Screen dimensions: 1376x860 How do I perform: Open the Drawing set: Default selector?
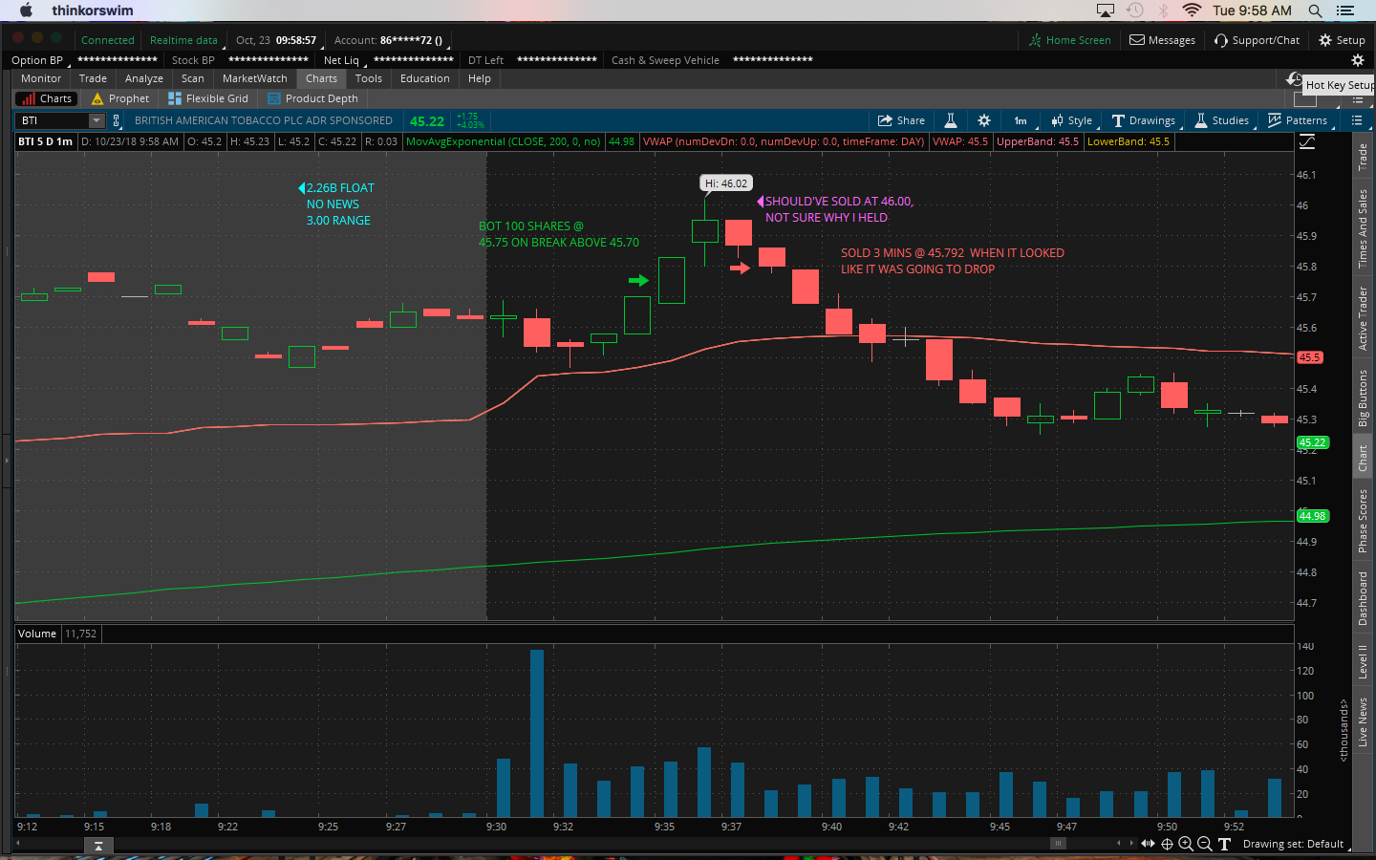point(1295,844)
